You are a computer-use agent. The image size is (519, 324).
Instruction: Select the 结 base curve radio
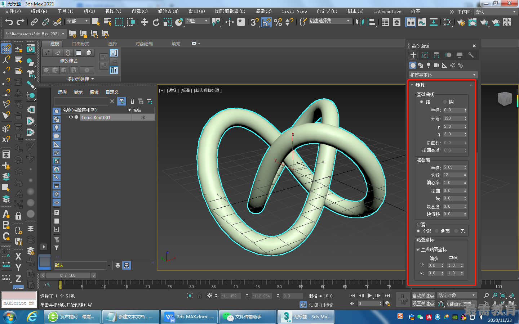pos(422,102)
